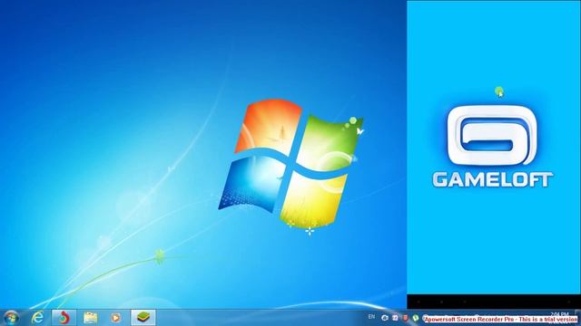
Task: Click the white cloud-shaped tray icon
Action: pos(385,318)
